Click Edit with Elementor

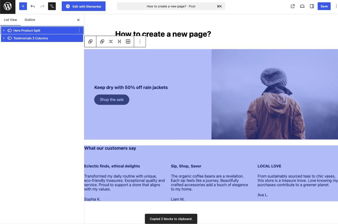84,6
